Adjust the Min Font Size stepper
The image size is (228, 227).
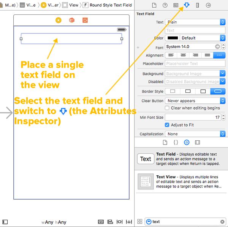tap(223, 117)
